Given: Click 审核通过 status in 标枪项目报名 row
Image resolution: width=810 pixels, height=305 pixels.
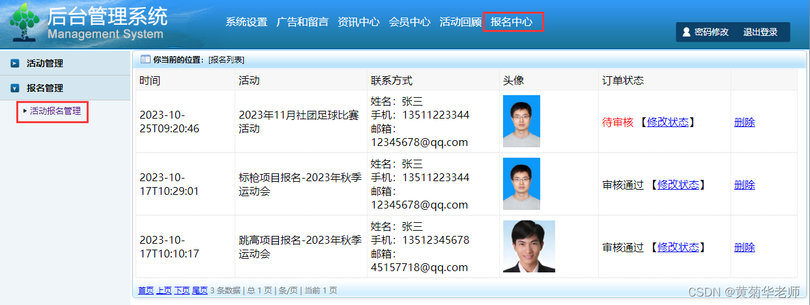Looking at the screenshot, I should (x=623, y=184).
